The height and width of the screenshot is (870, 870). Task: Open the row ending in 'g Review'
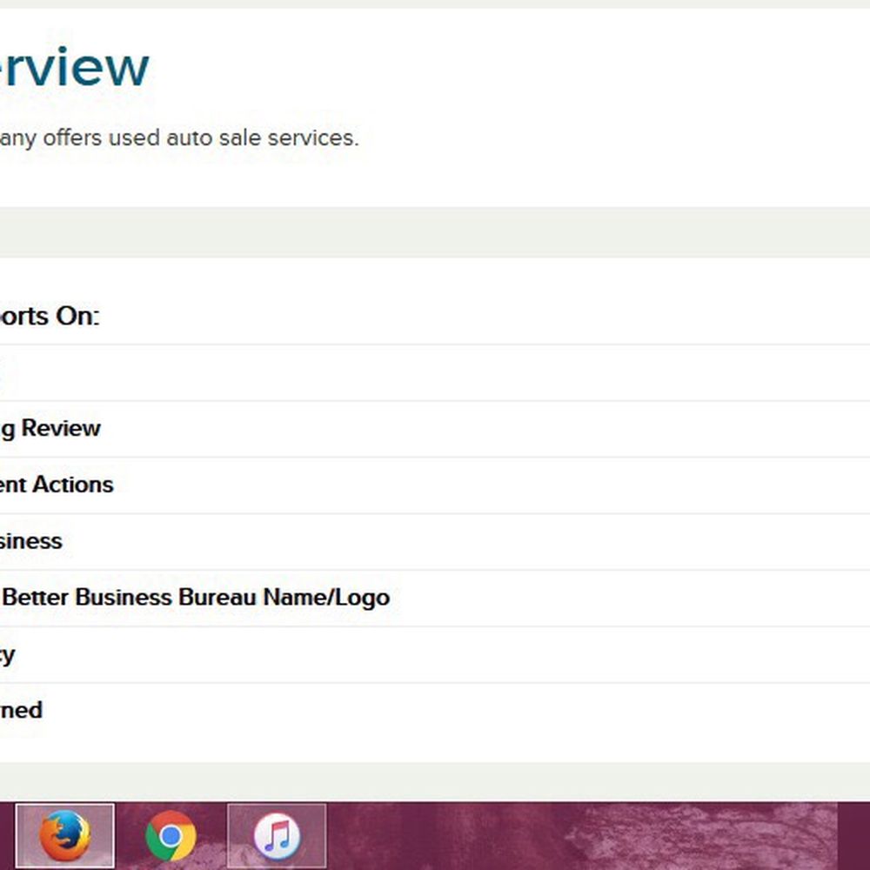[x=435, y=429]
